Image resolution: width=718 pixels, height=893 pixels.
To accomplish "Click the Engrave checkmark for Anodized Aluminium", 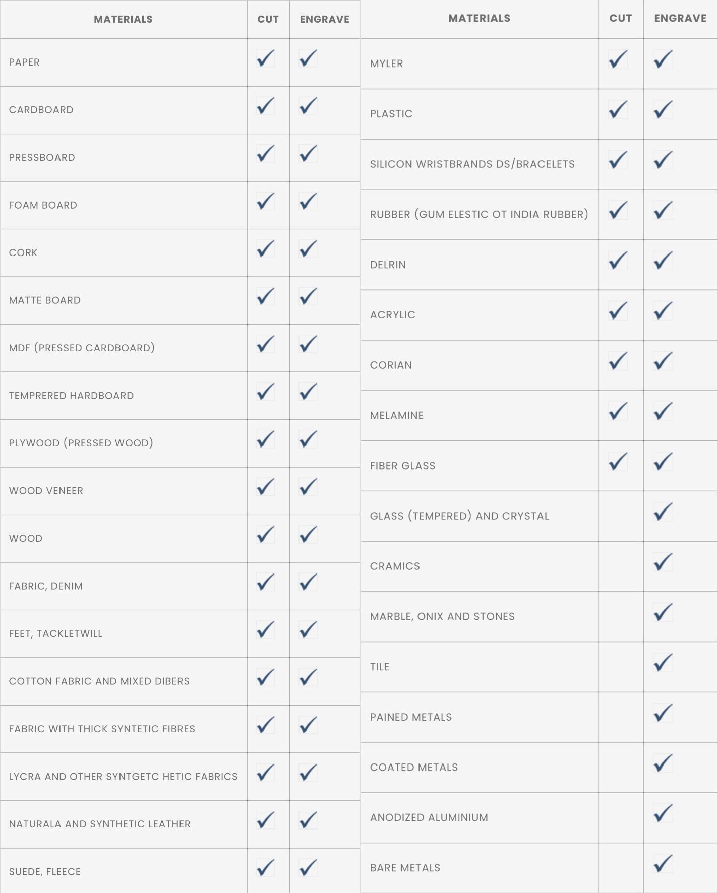I will coord(663,813).
